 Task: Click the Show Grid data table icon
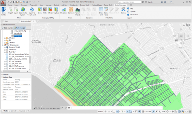101,11
